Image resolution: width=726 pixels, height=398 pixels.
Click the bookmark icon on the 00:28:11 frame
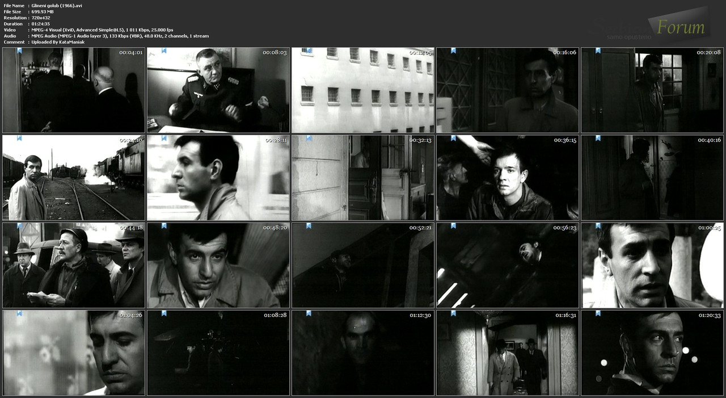coord(164,138)
